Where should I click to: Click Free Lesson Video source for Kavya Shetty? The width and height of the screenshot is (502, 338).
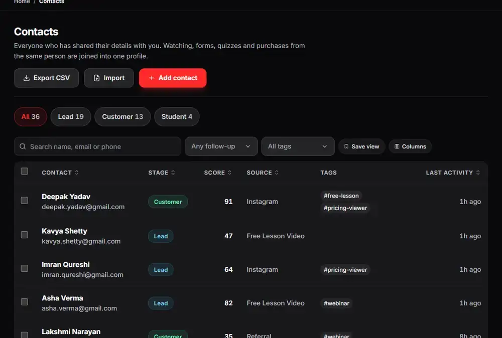click(276, 236)
